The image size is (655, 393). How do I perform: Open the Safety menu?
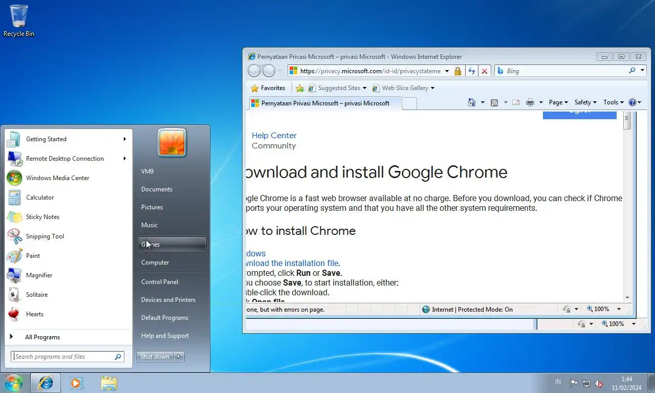[585, 102]
